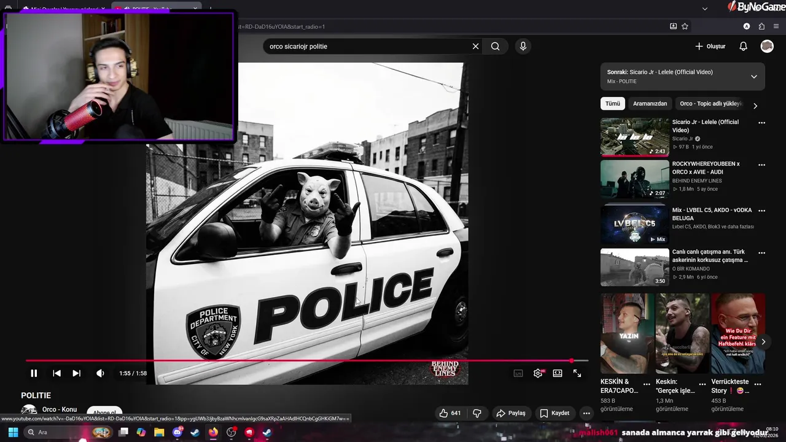Image resolution: width=786 pixels, height=442 pixels.
Task: Open options for ROCKYWHEREYOUBEEN video
Action: click(762, 165)
